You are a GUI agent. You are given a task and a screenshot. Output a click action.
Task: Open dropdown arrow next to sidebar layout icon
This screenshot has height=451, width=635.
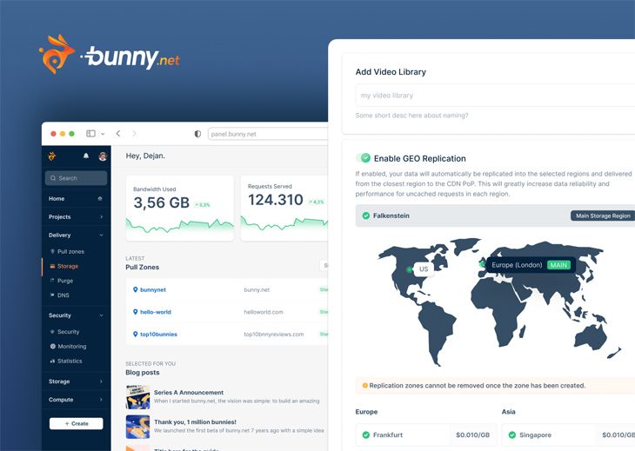click(103, 134)
